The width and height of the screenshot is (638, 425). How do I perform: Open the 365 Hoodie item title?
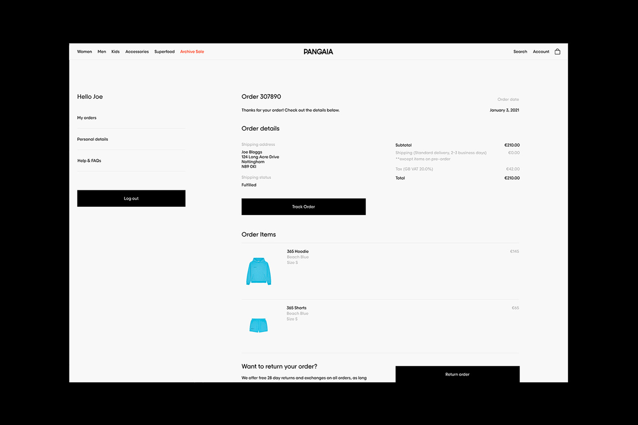coord(298,251)
